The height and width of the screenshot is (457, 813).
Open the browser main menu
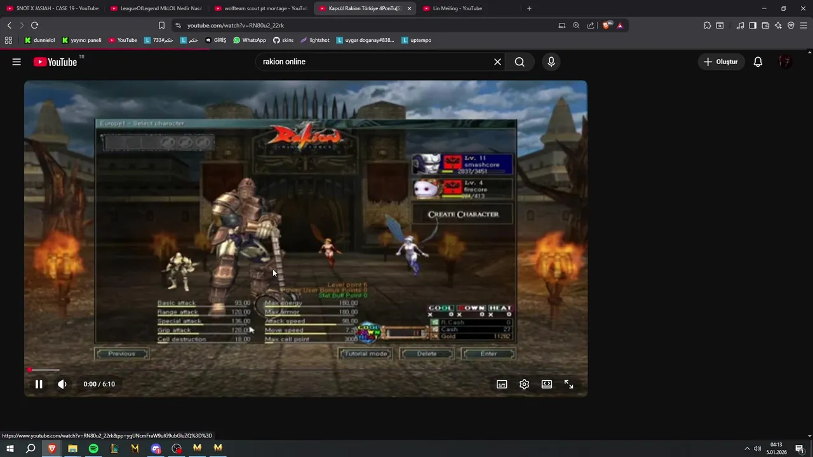pos(804,25)
